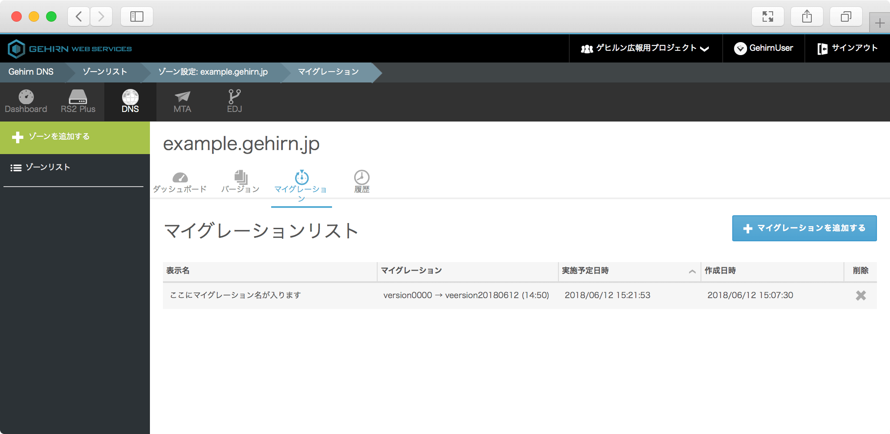Click the browser share icon

807,16
